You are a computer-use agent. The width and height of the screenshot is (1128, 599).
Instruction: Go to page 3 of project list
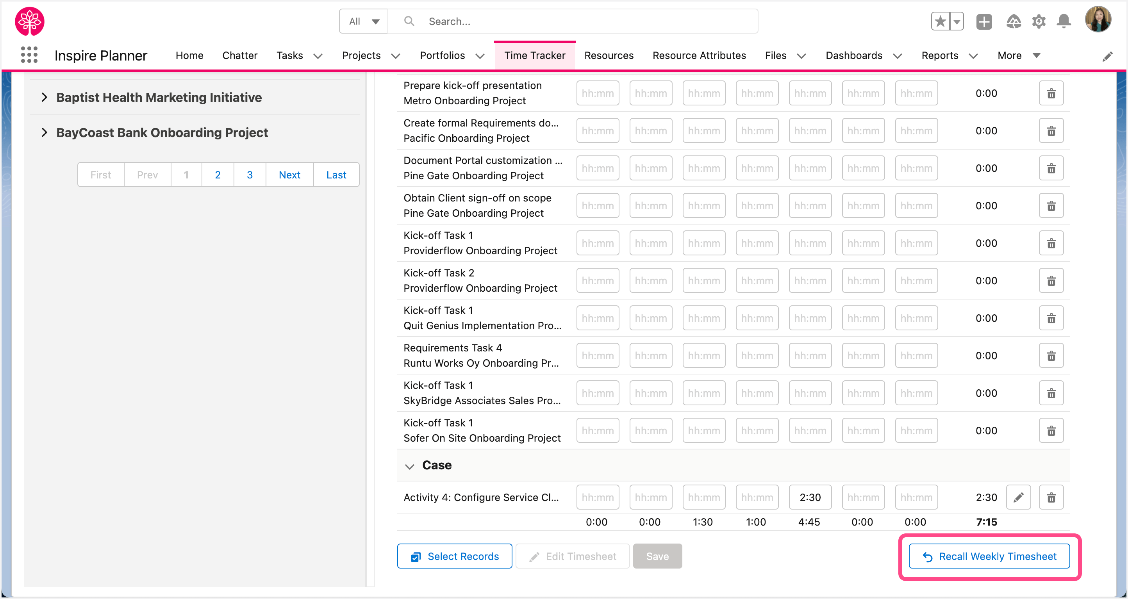[x=250, y=174]
